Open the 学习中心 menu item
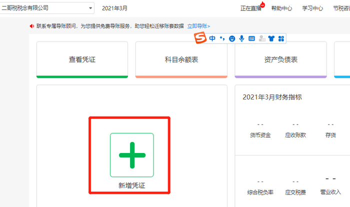350x207 pixels. point(312,8)
